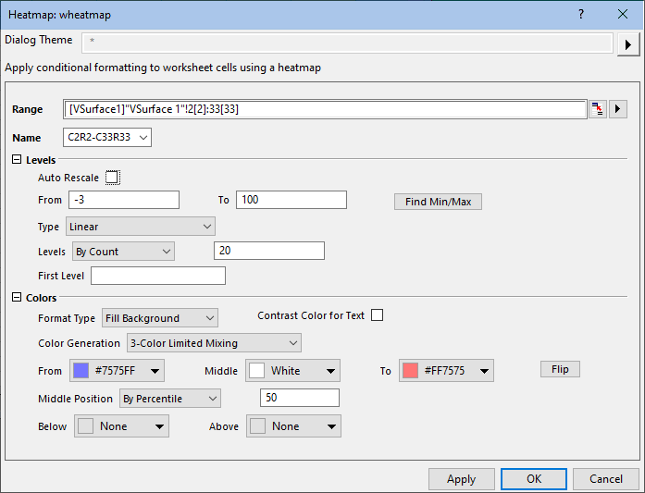Click the range selection picker icon

tap(598, 109)
